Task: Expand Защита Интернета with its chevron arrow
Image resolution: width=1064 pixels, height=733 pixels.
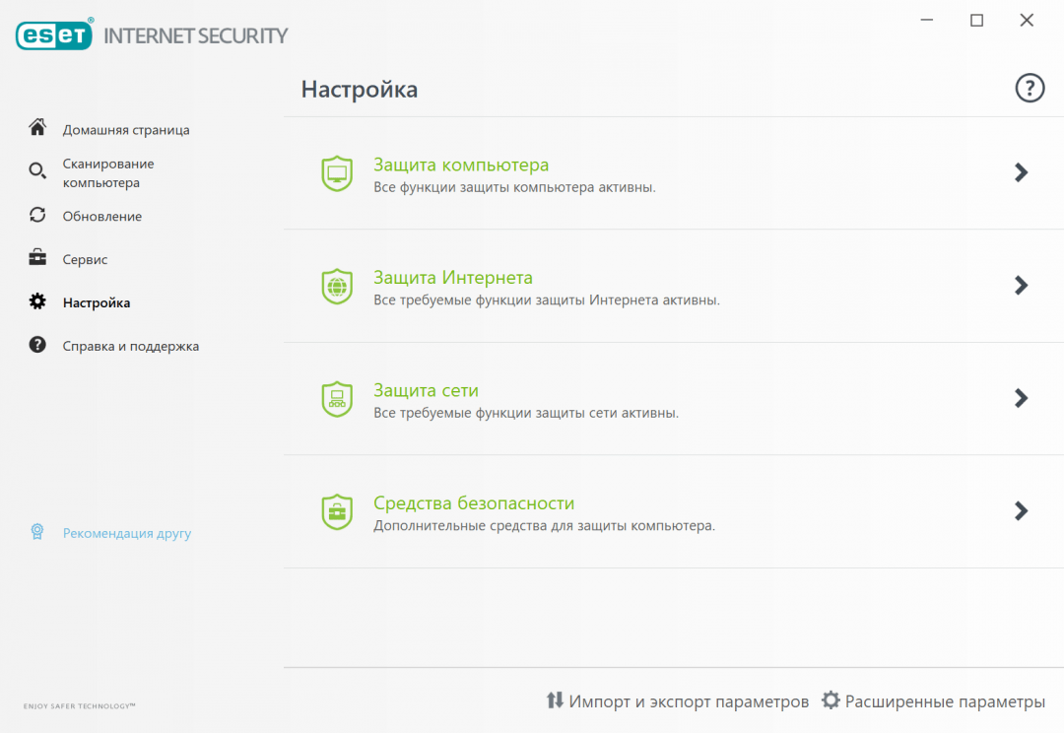Action: click(x=1022, y=286)
